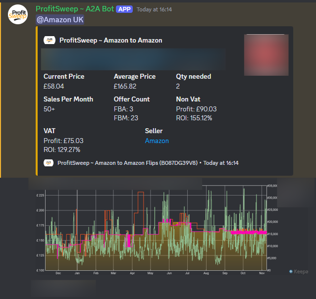This screenshot has height=299, width=316.
Task: Click the embed footer ProfitSweep icon
Action: pyautogui.click(x=49, y=163)
